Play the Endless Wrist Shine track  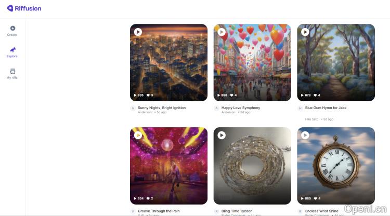[305, 135]
